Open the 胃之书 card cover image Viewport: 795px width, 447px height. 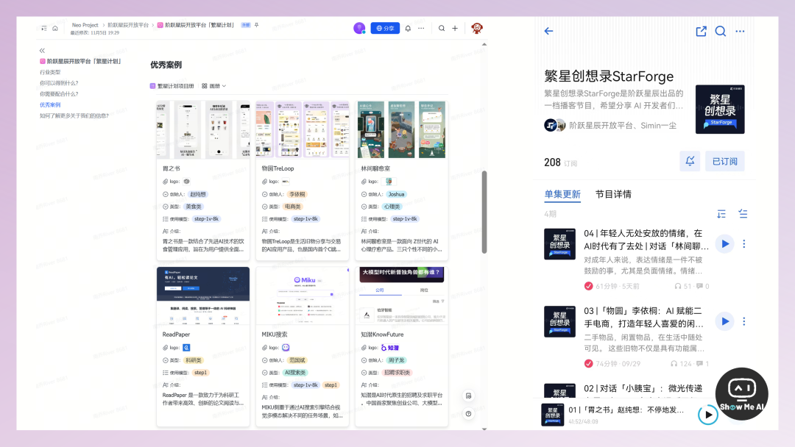click(203, 129)
